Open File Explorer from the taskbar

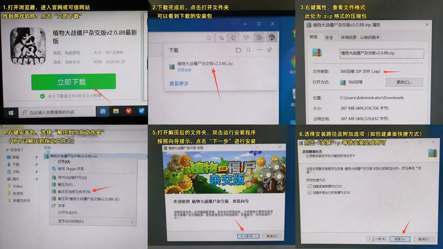tap(116, 111)
